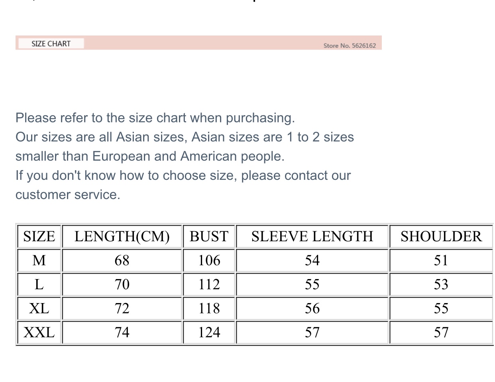The height and width of the screenshot is (382, 495).
Task: Select the L size row label
Action: (39, 284)
